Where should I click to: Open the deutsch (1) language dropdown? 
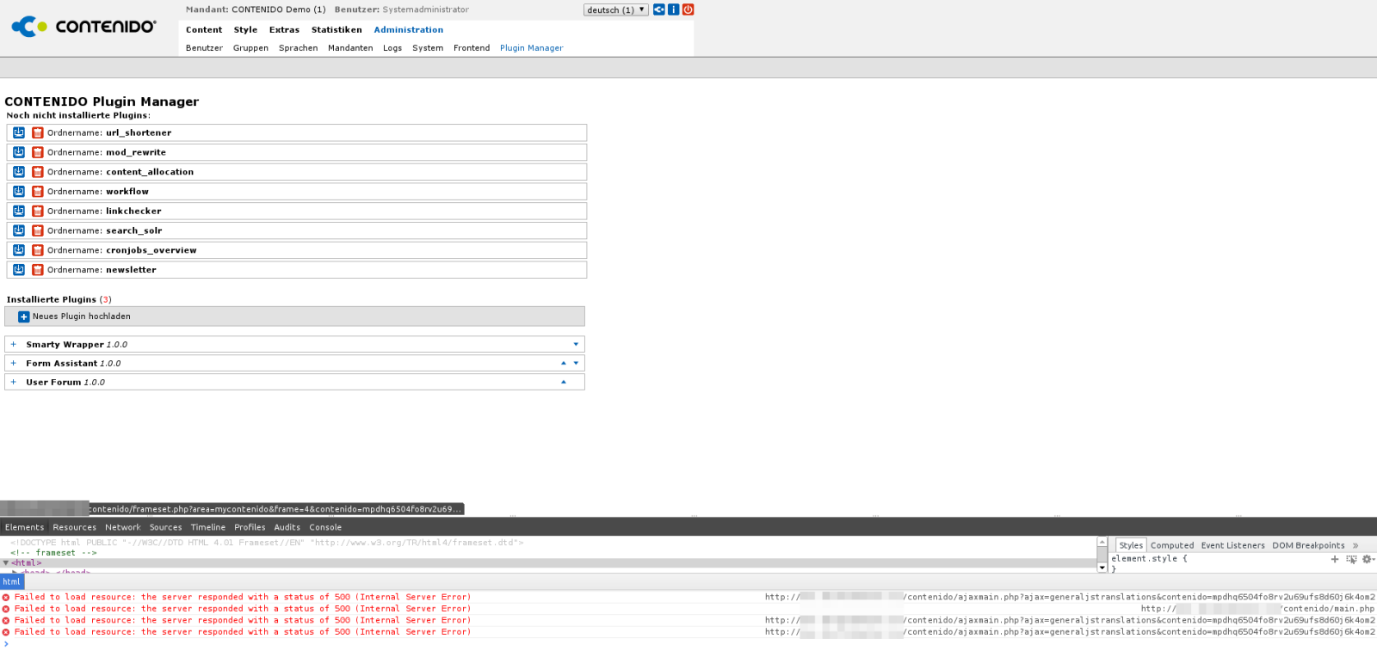615,10
